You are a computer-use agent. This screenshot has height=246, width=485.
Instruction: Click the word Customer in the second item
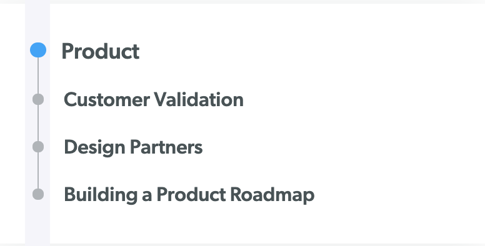click(107, 100)
